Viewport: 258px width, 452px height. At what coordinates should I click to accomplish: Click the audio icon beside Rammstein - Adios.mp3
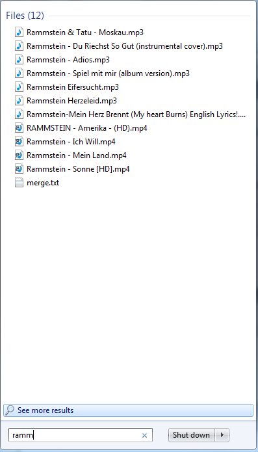coord(19,59)
